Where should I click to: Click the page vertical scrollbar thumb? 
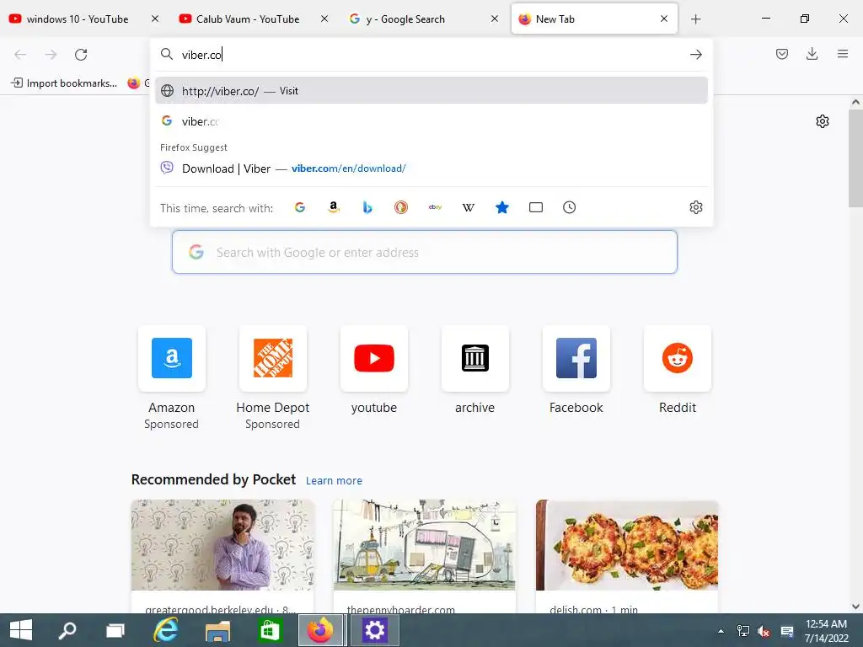(x=855, y=158)
